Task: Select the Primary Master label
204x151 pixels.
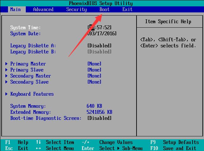Action: (x=28, y=64)
